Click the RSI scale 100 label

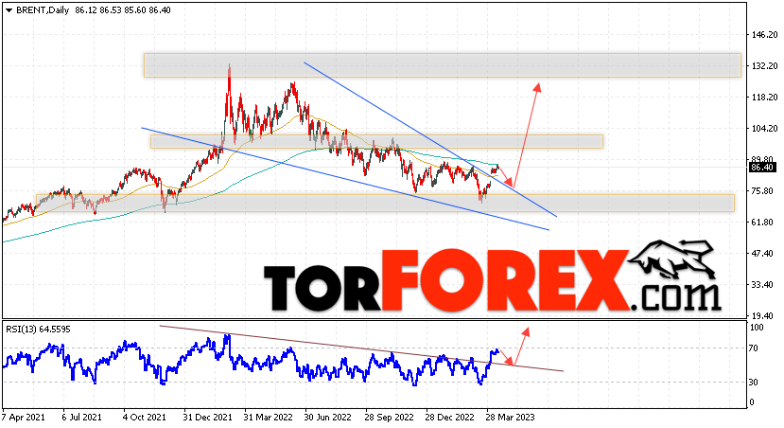point(758,328)
